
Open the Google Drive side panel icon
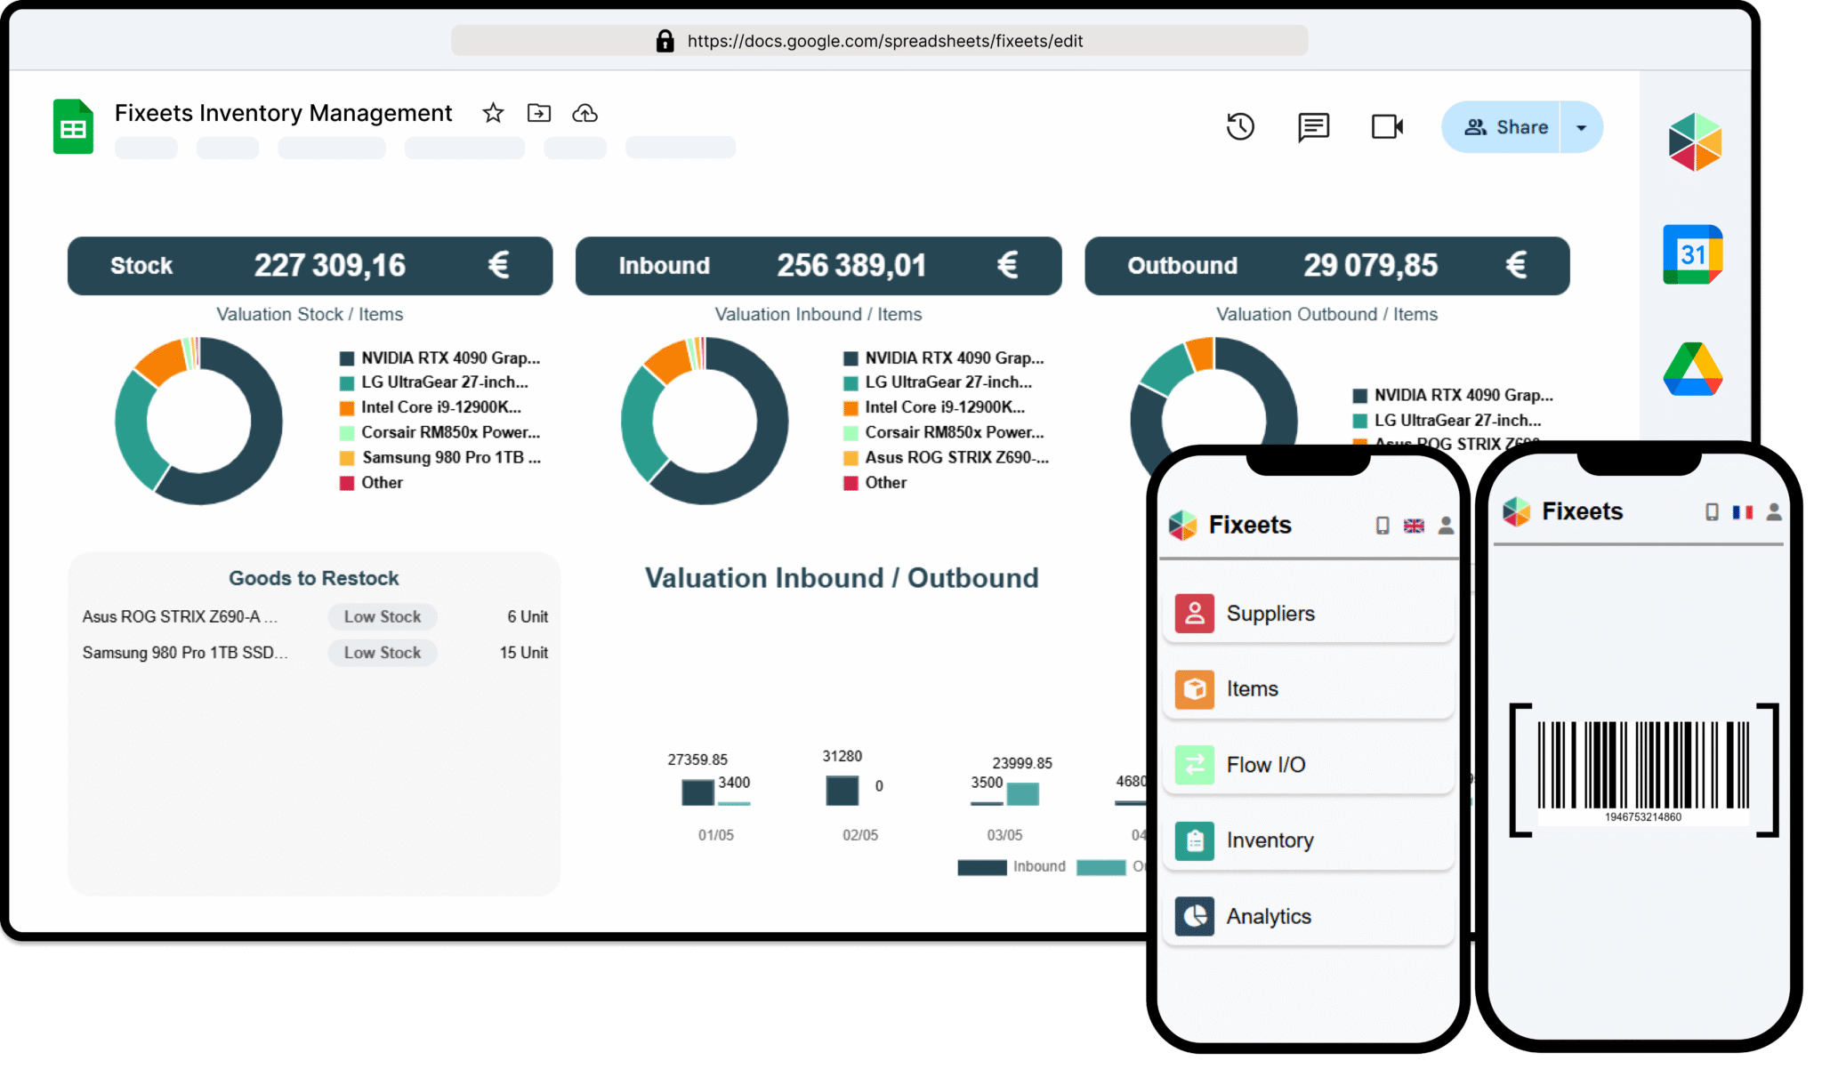tap(1692, 369)
